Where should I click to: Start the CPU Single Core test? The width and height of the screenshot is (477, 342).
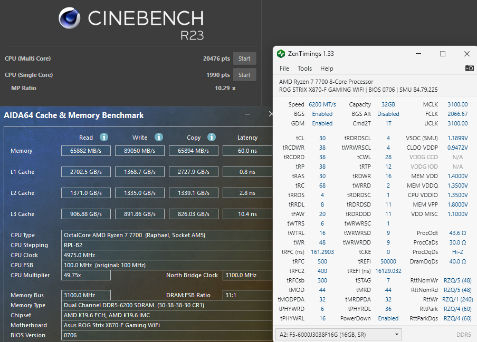(244, 75)
